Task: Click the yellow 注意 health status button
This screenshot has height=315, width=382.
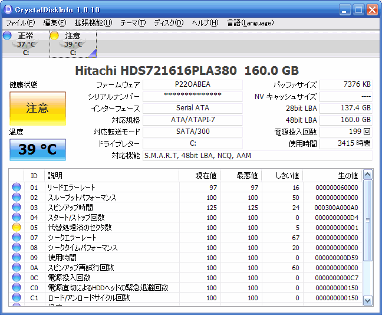Action: (38, 109)
